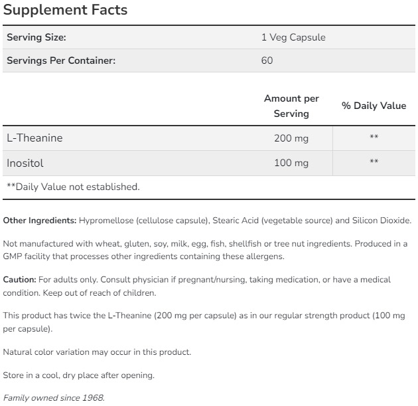The width and height of the screenshot is (418, 406).
Task: Click the L-Theanine daily value asterisks
Action: pyautogui.click(x=374, y=138)
